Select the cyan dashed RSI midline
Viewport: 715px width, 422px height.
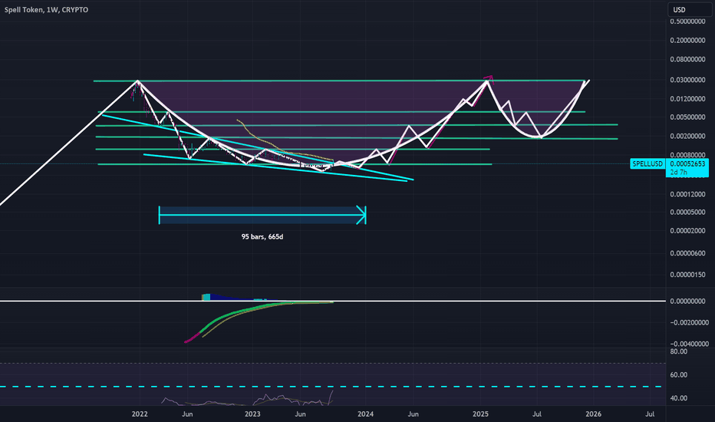click(332, 387)
